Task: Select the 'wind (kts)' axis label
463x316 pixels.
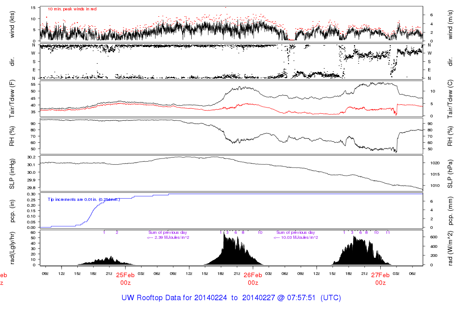Action: coord(12,24)
